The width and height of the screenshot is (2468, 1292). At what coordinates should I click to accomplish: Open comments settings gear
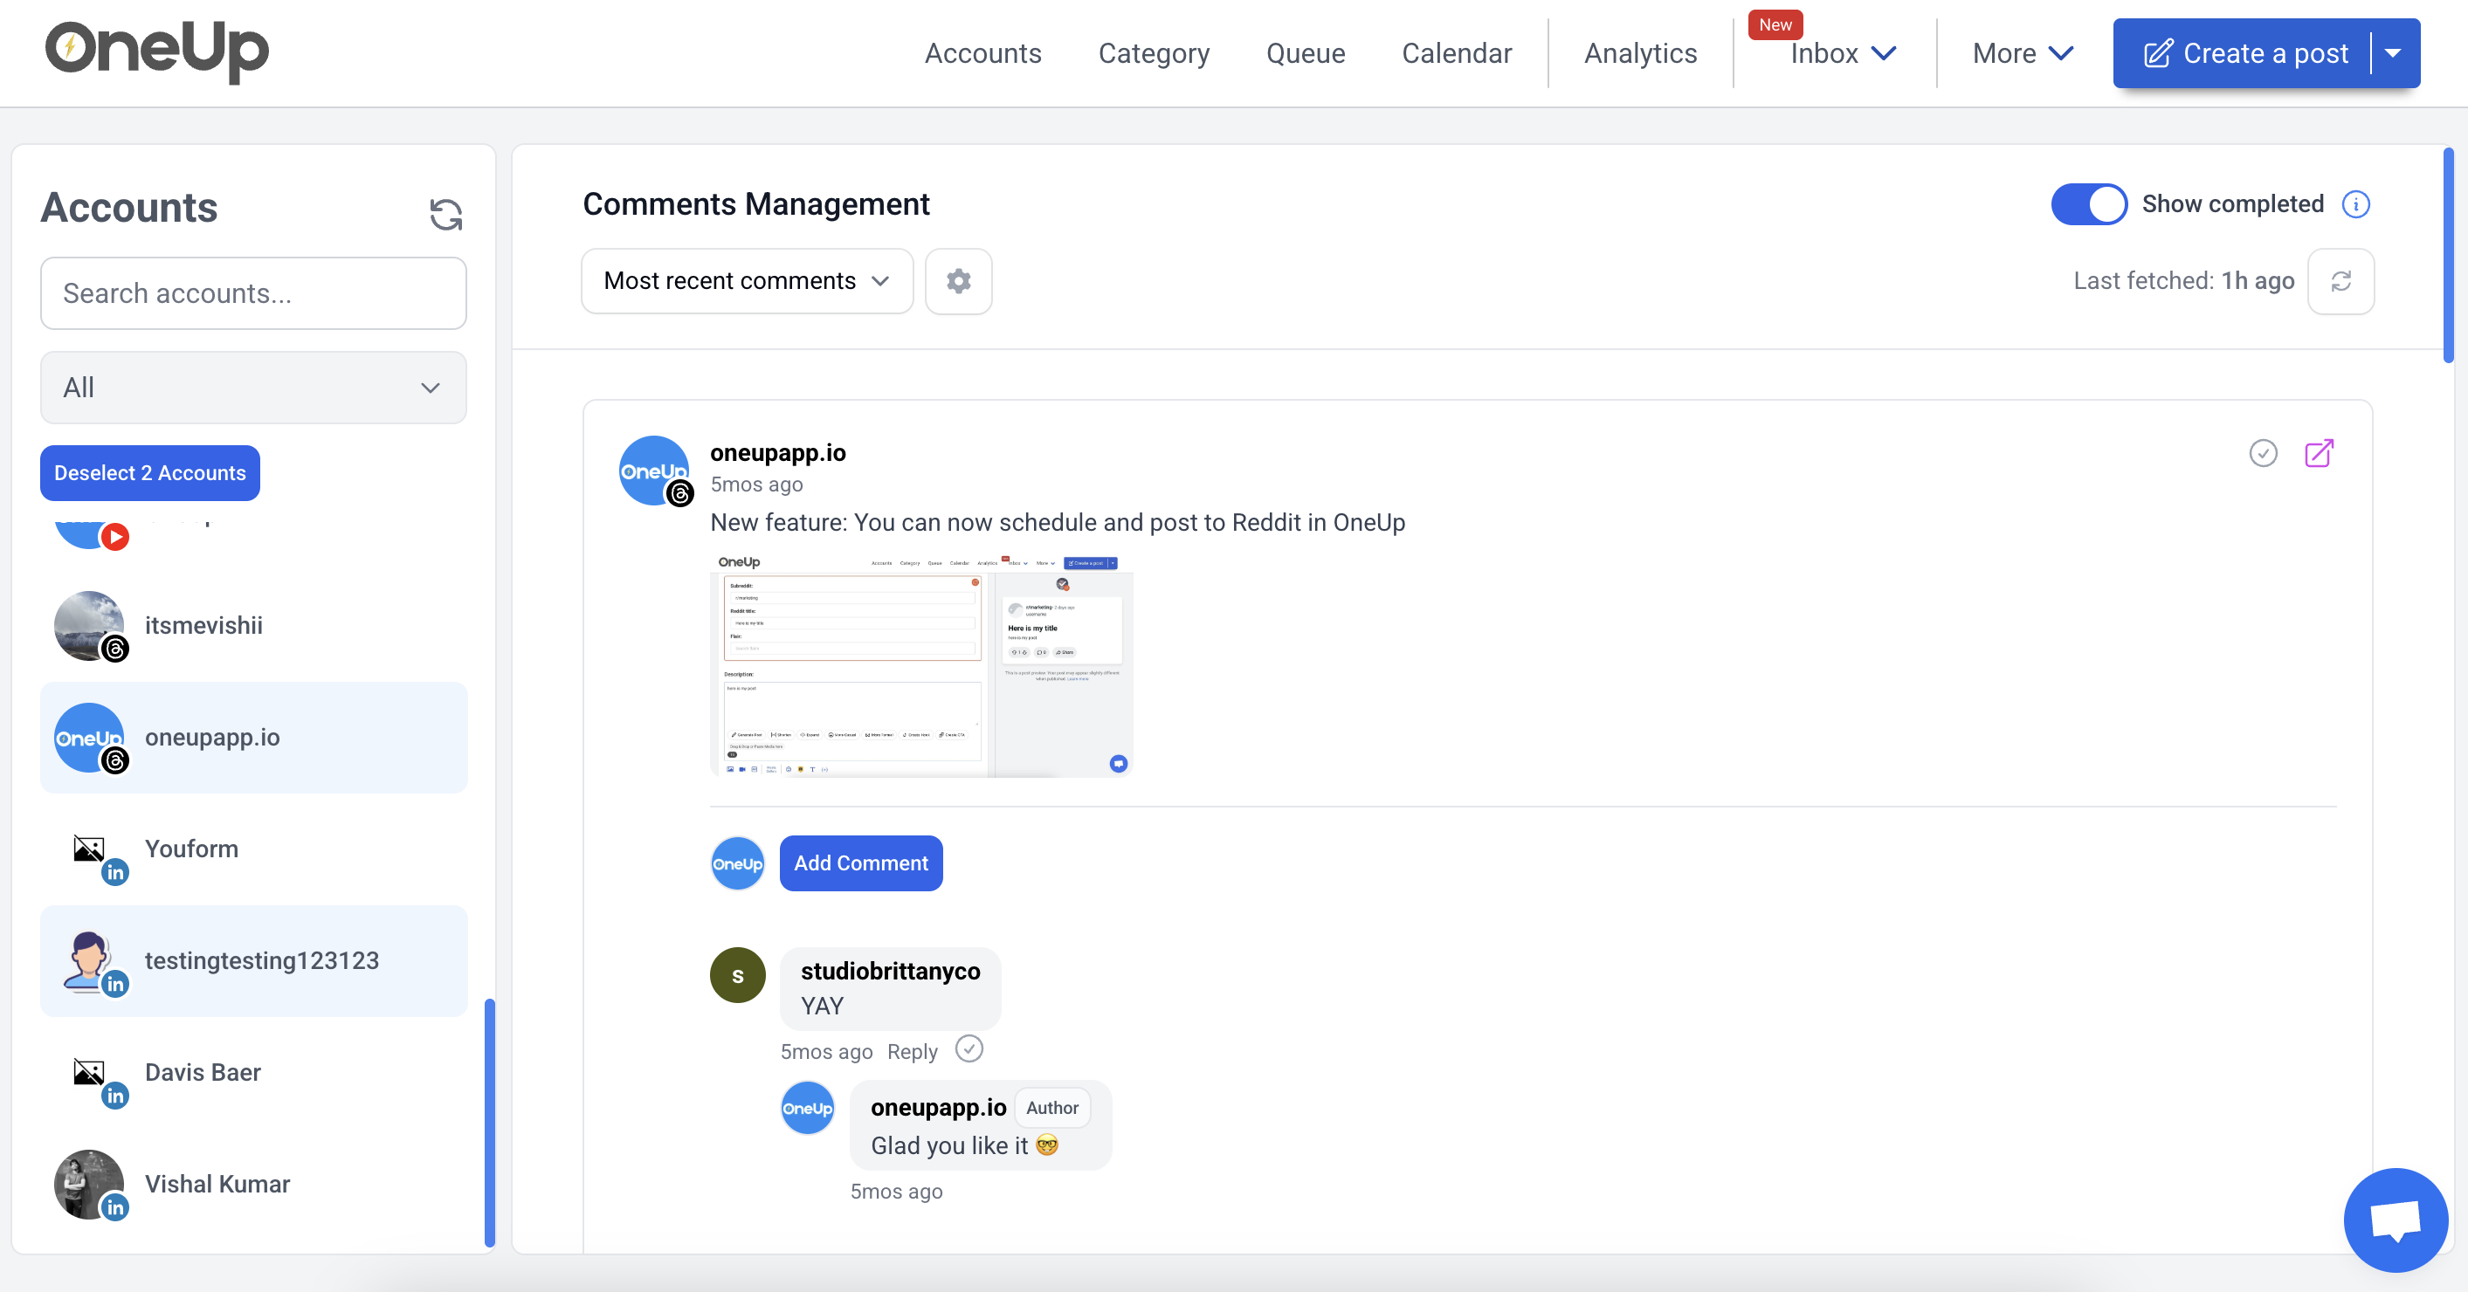tap(958, 280)
